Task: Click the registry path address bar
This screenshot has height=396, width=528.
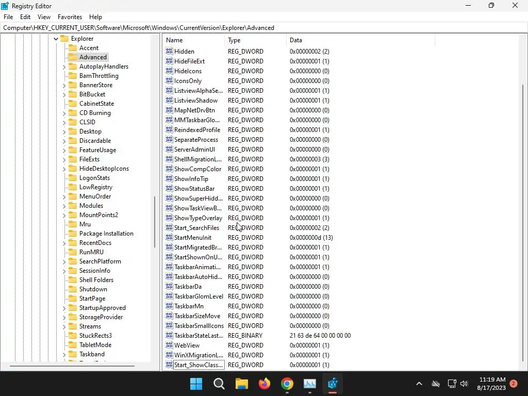Action: point(264,28)
